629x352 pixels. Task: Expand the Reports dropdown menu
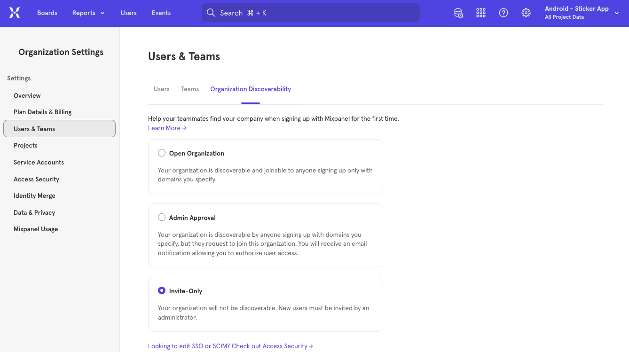[88, 13]
